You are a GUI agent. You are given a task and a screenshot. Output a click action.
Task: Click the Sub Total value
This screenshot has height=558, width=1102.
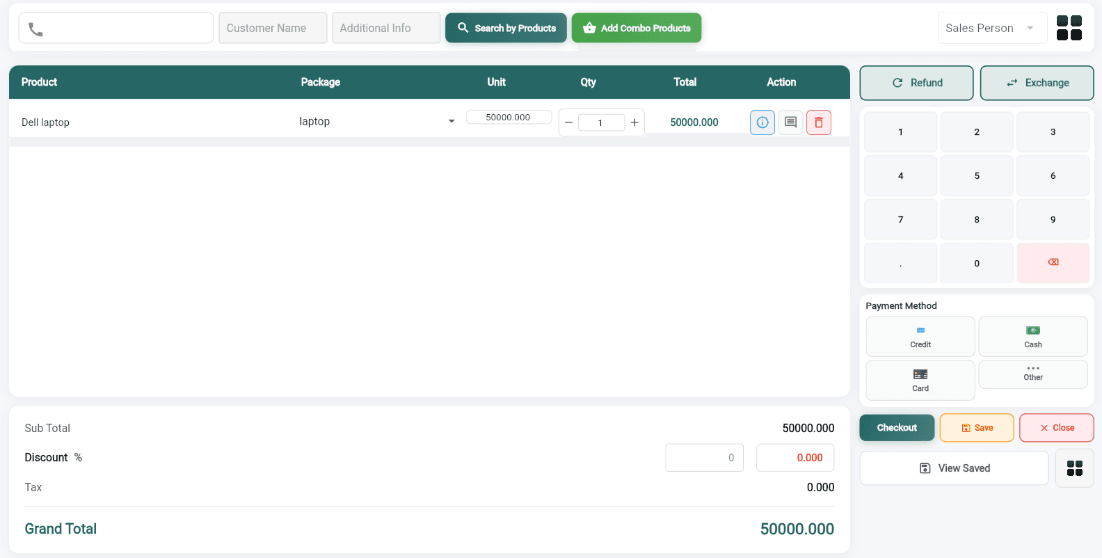pos(808,428)
